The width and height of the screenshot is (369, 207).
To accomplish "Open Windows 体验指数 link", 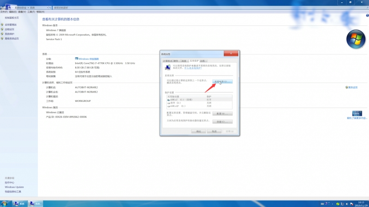I will (x=89, y=59).
